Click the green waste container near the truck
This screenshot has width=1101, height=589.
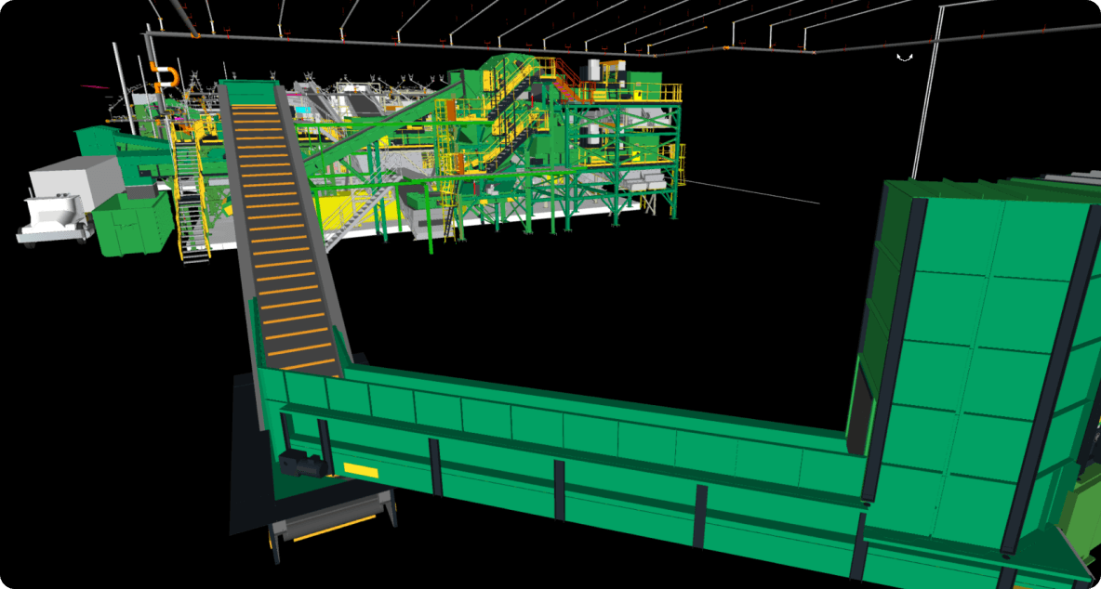pyautogui.click(x=135, y=223)
